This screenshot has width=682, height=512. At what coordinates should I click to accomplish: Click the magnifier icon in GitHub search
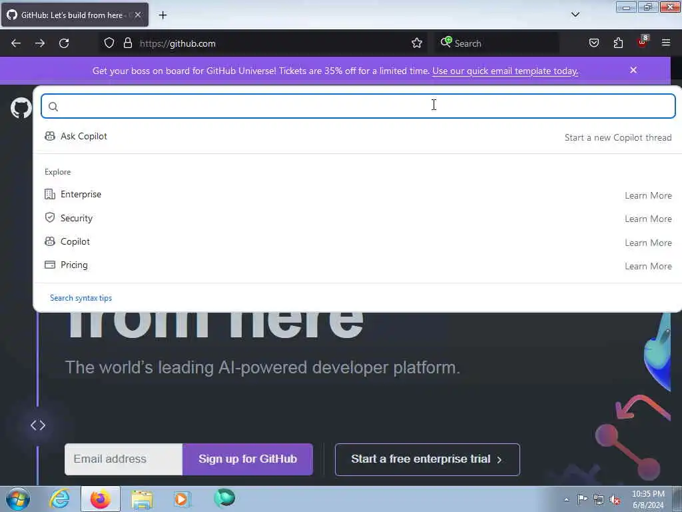pyautogui.click(x=53, y=107)
